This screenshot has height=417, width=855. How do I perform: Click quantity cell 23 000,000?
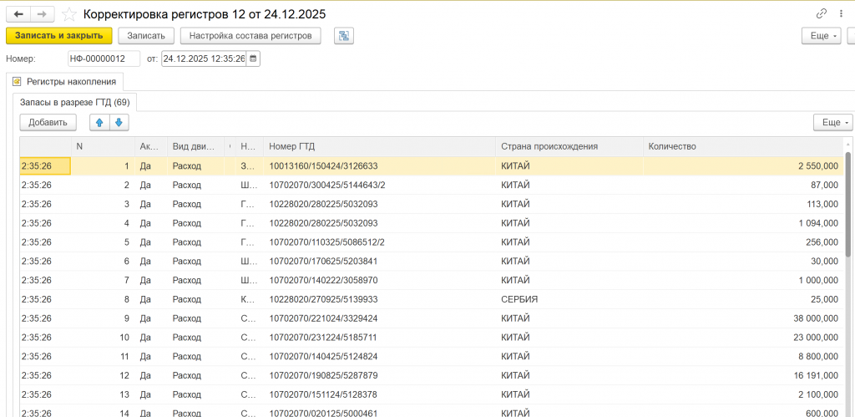743,338
